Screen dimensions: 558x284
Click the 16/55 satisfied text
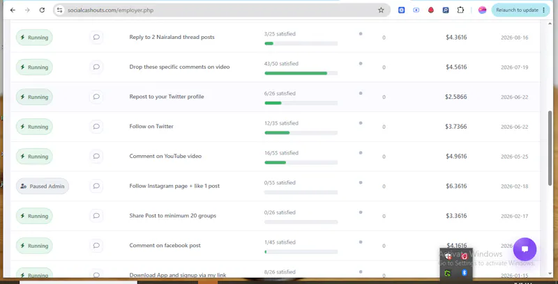click(x=281, y=153)
